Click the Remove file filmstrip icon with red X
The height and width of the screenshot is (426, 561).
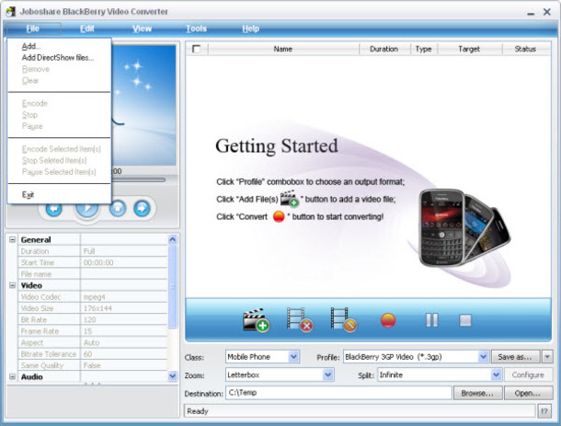point(300,320)
